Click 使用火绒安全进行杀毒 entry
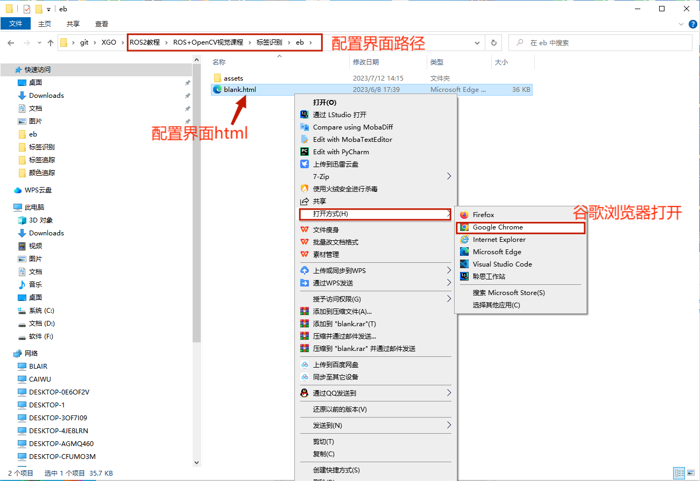The width and height of the screenshot is (700, 481). click(x=376, y=189)
